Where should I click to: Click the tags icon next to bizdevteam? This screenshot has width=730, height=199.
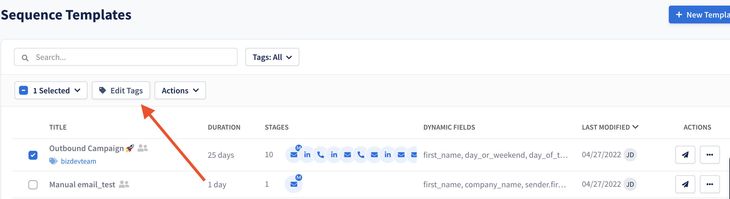pos(53,161)
